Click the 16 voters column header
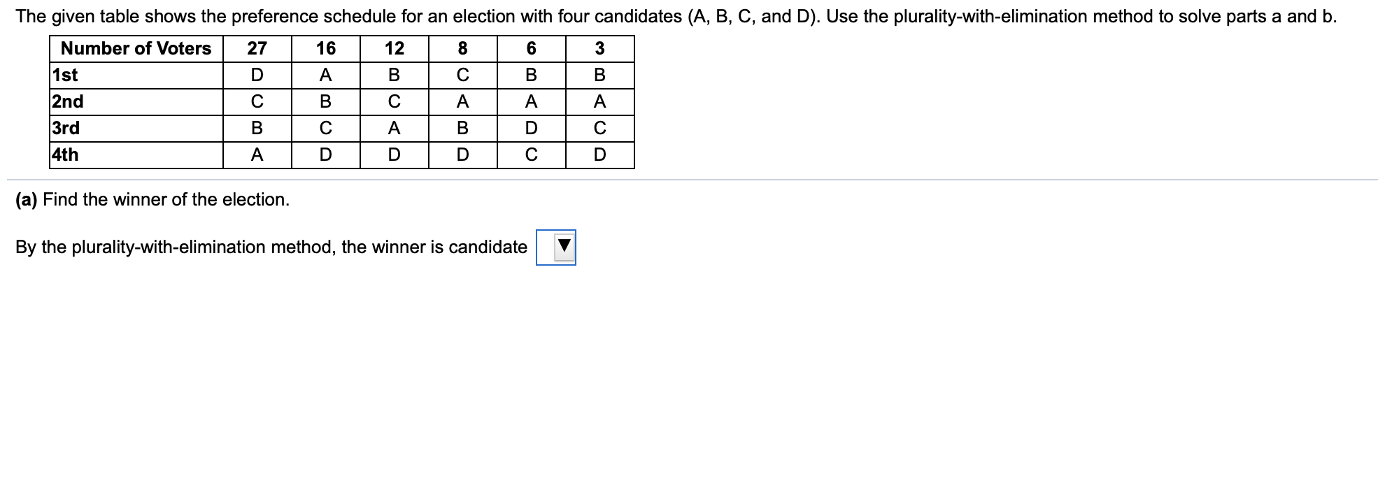The height and width of the screenshot is (481, 1378). click(326, 49)
